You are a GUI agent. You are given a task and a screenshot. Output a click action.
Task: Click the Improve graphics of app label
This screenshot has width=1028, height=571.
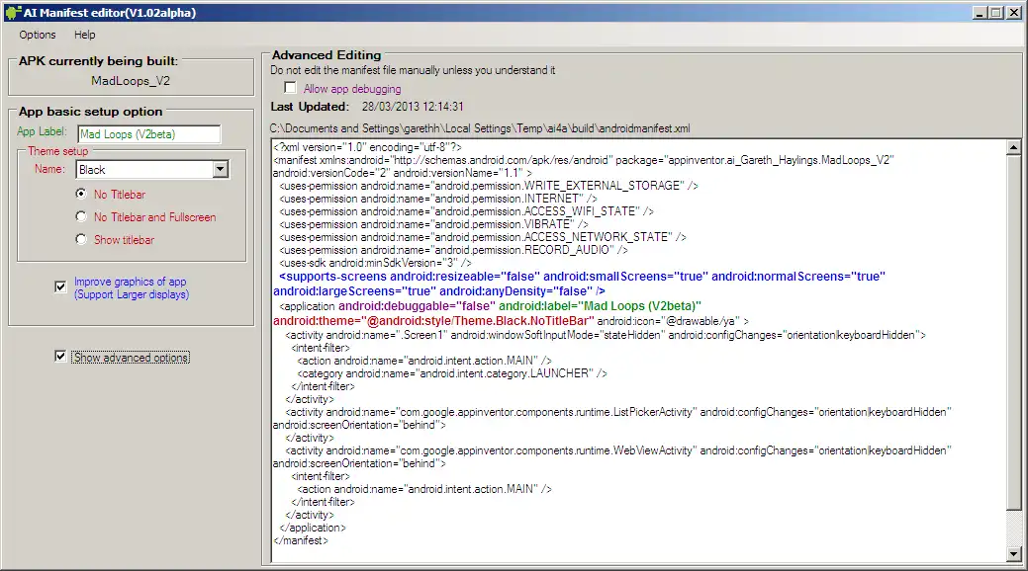132,288
